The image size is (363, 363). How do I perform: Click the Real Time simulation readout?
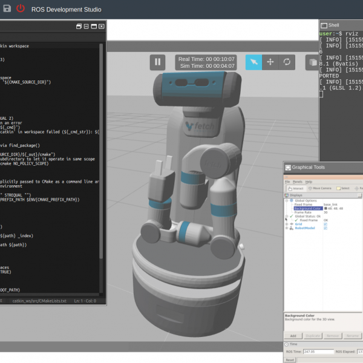point(206,59)
